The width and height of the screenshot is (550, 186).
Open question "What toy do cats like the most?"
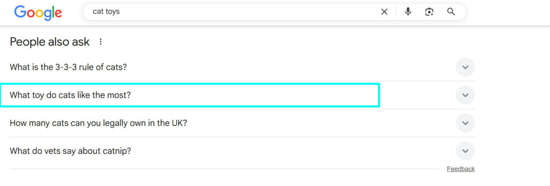pos(70,95)
